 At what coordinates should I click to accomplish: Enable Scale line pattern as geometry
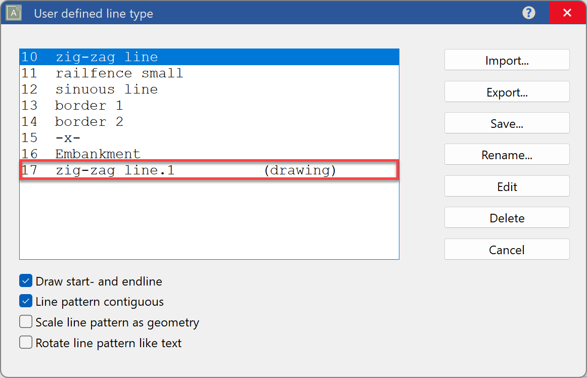click(25, 321)
